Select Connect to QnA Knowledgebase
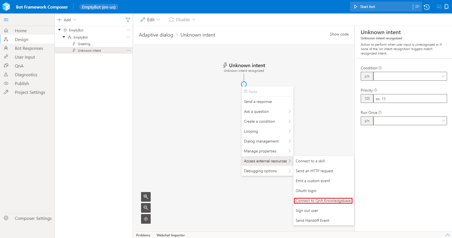This screenshot has width=452, height=238. (324, 201)
